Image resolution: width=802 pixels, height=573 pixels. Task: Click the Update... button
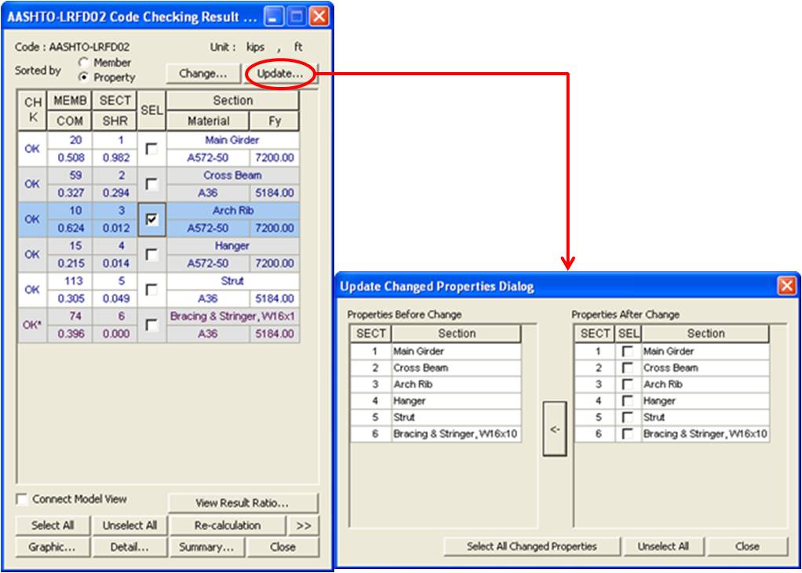point(280,74)
